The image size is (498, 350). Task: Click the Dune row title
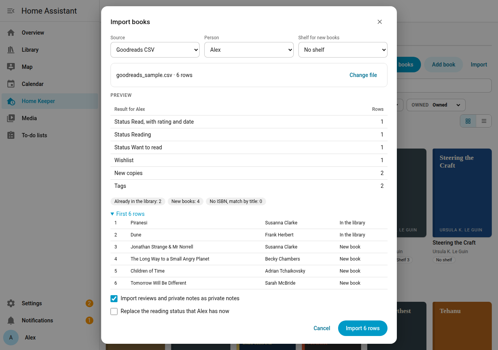click(x=136, y=235)
